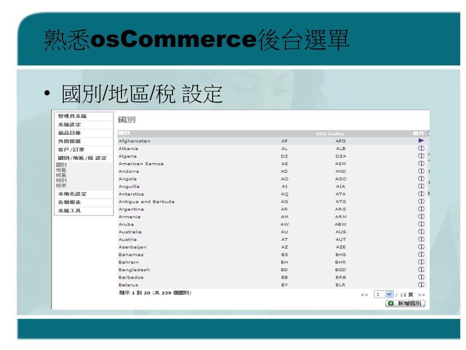Select the Andorra country name
Viewport: 466px width, 350px height.
click(x=129, y=171)
